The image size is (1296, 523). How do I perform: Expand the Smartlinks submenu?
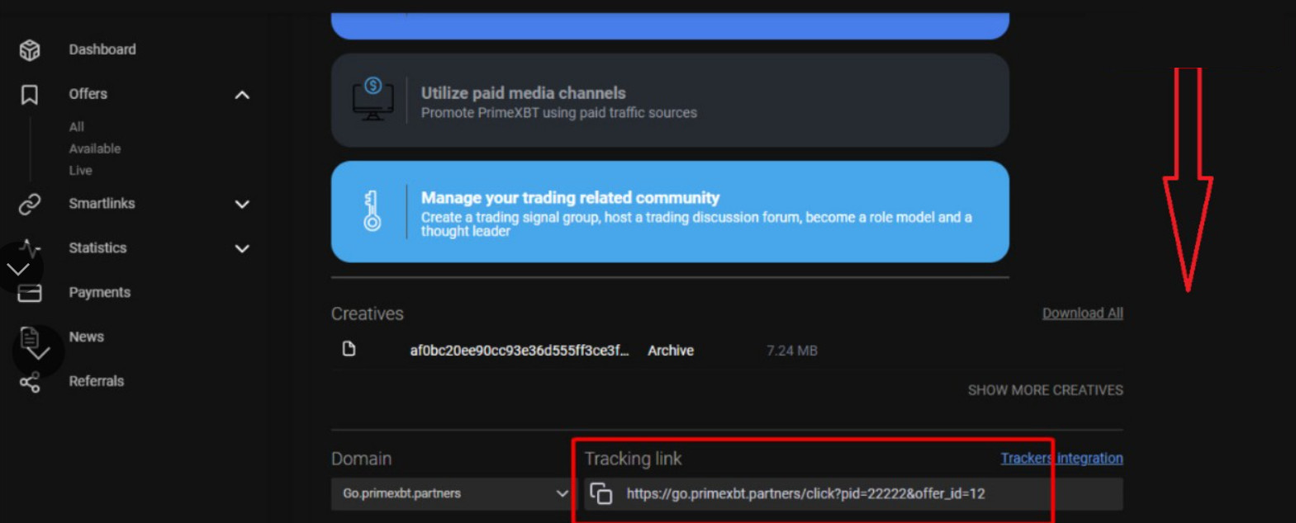[x=242, y=204]
